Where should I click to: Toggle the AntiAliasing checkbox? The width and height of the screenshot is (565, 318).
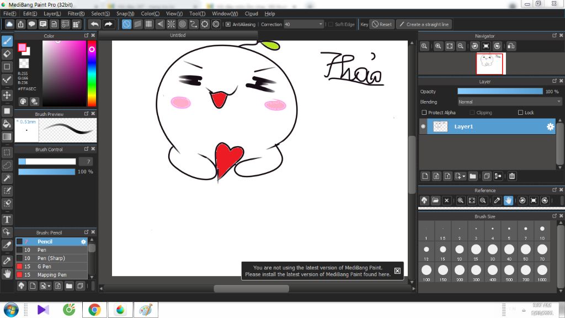[228, 24]
